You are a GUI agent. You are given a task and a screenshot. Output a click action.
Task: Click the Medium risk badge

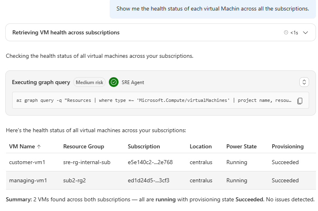(89, 82)
